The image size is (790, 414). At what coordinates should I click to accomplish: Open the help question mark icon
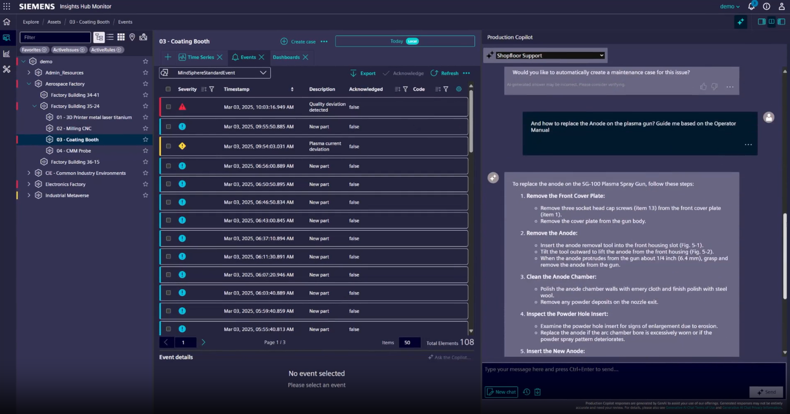click(x=766, y=6)
